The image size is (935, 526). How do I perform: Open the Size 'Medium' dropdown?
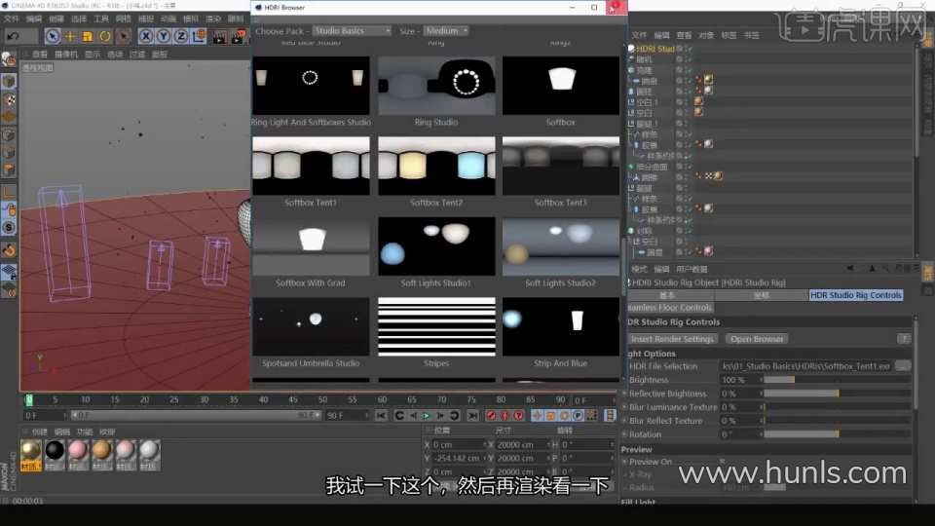447,30
